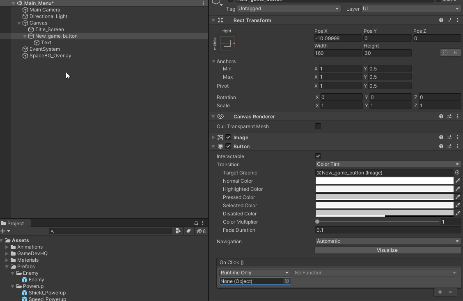Toggle Rect Transform blueprint mode button
This screenshot has height=301, width=463.
point(445,52)
